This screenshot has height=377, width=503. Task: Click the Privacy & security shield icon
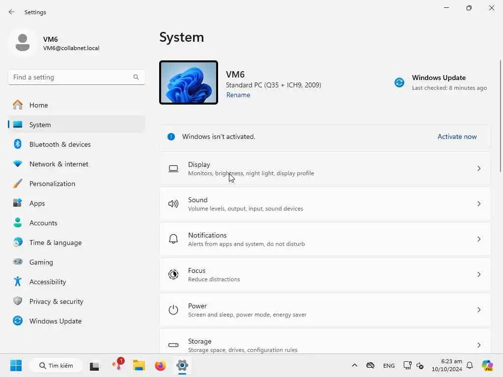[x=18, y=301]
